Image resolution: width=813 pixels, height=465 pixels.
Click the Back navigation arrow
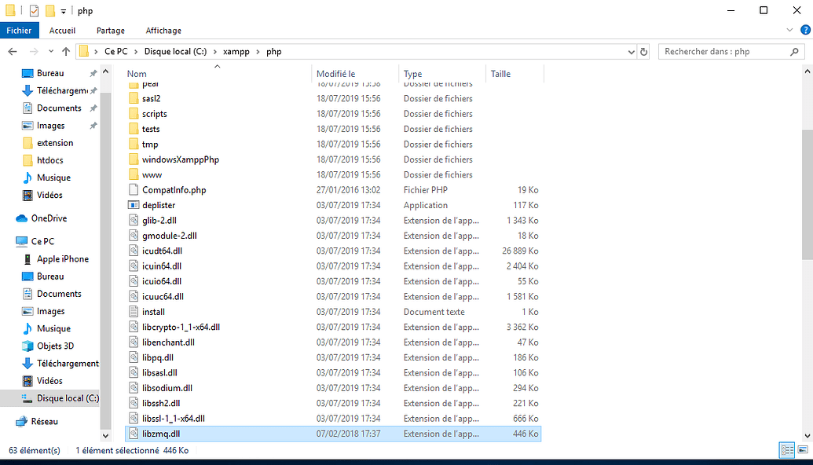point(13,52)
